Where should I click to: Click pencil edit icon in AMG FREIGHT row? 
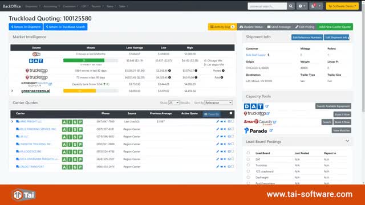[x=217, y=121]
